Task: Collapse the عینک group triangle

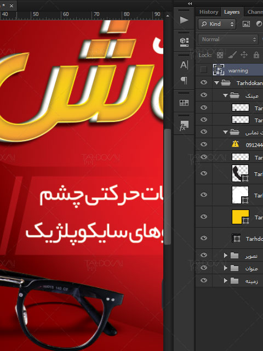Action: click(225, 95)
